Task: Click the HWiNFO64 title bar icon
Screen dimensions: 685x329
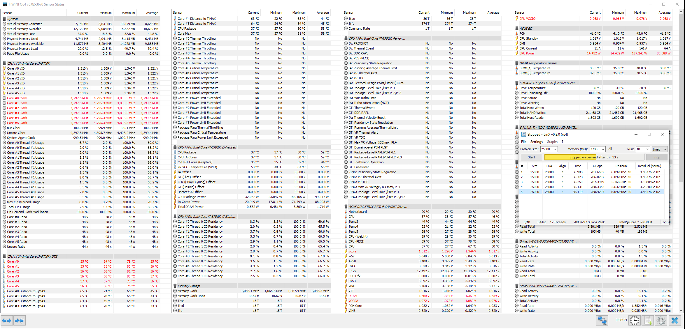Action: point(4,4)
